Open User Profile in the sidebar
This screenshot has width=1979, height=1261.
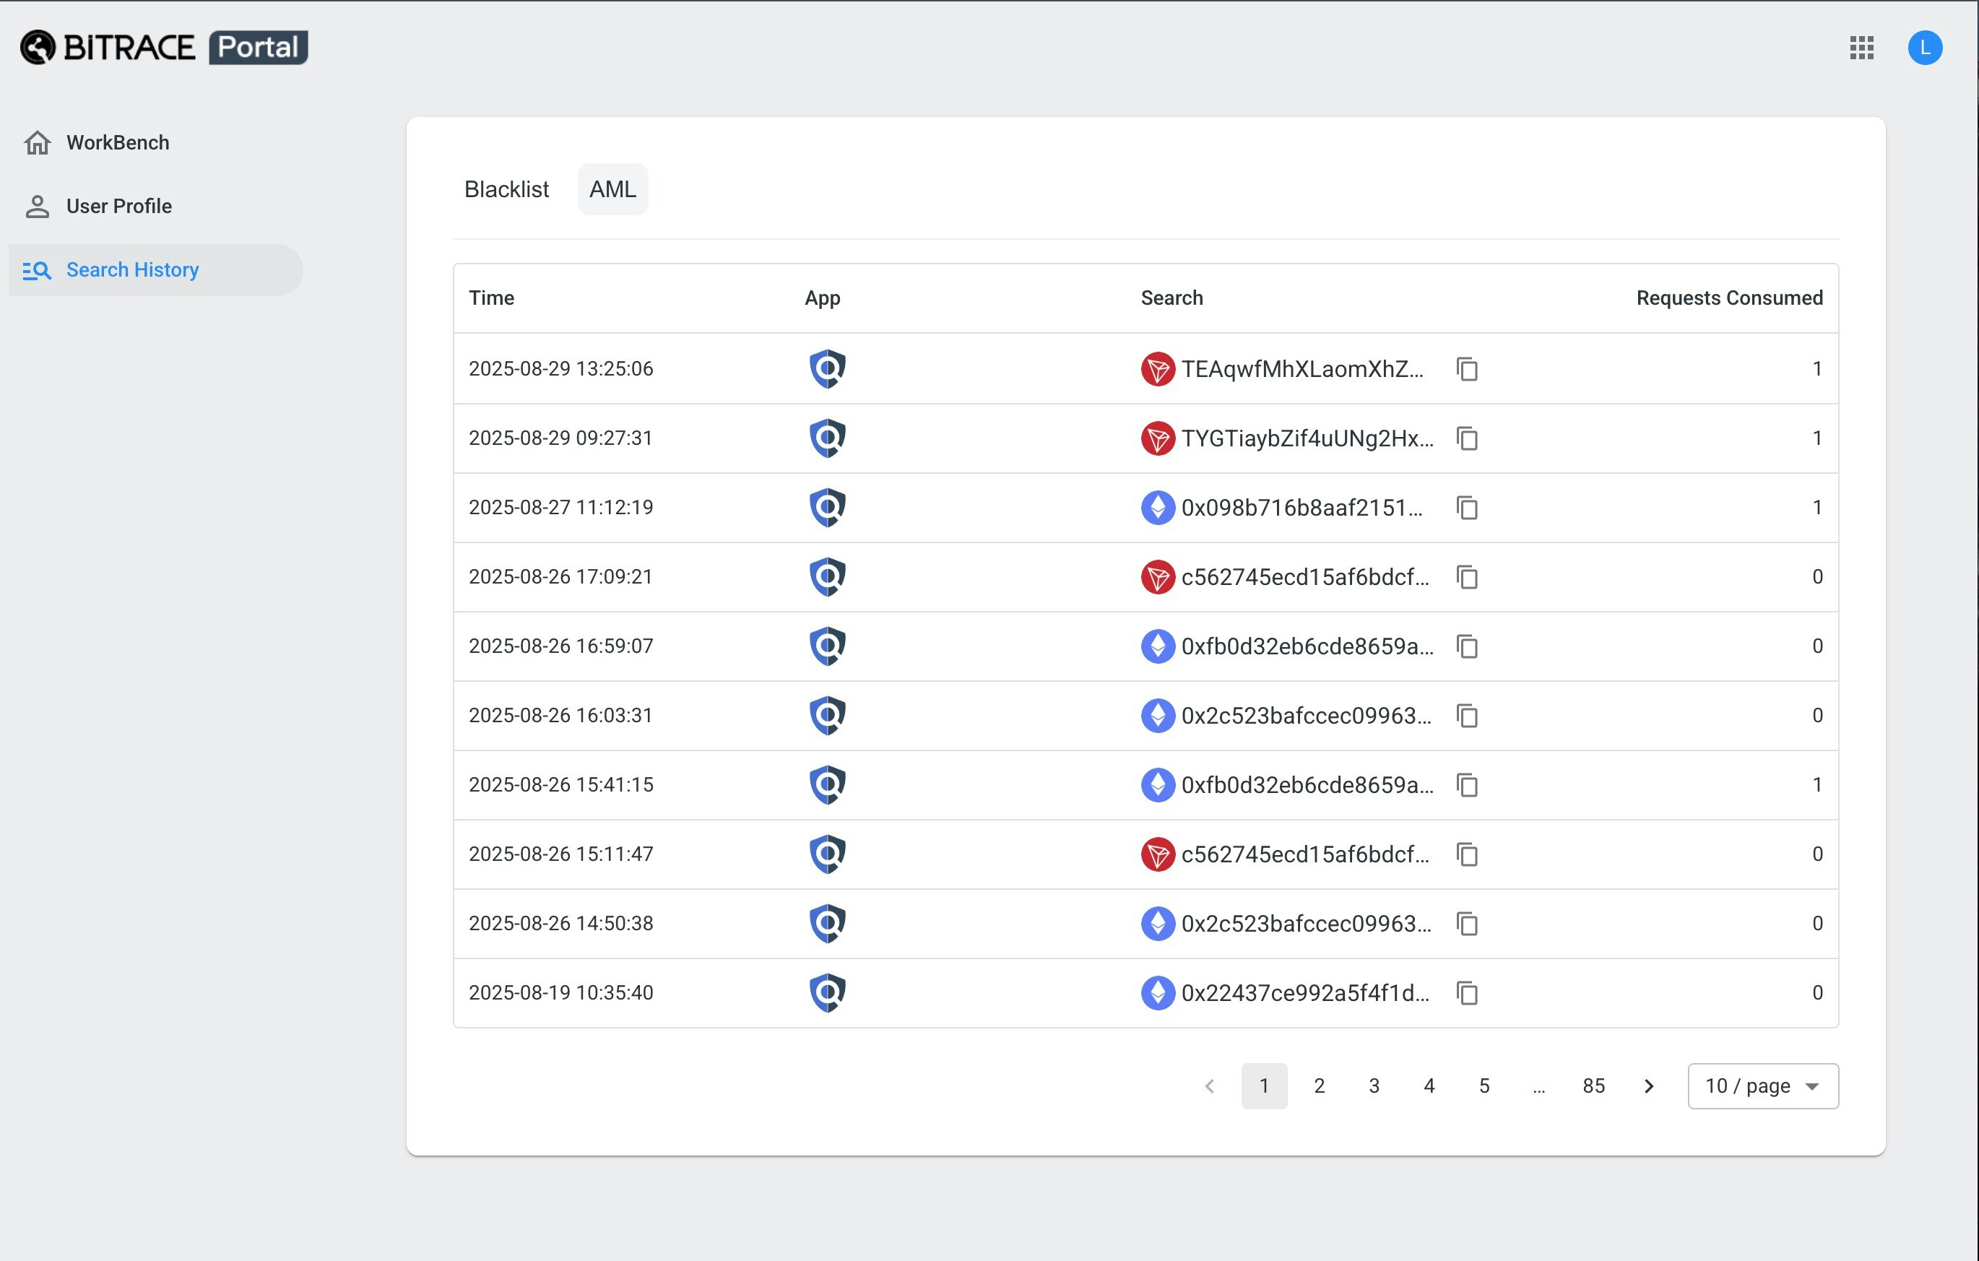(119, 207)
